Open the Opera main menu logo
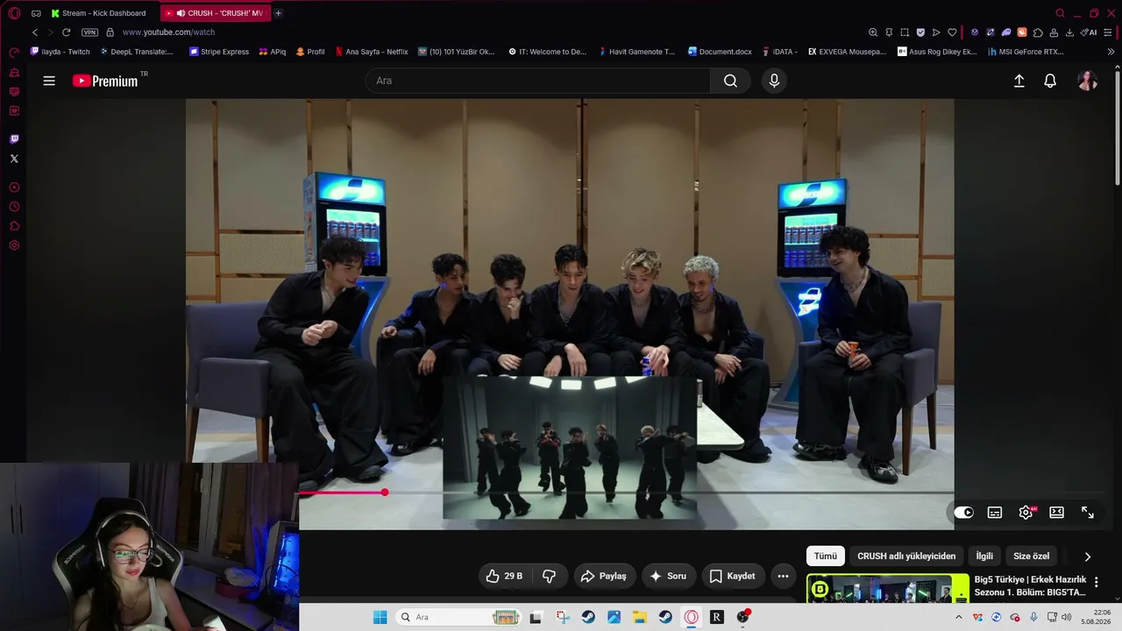 14,13
